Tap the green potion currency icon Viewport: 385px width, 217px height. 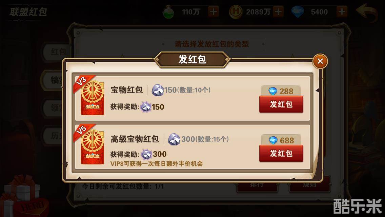pyautogui.click(x=168, y=12)
